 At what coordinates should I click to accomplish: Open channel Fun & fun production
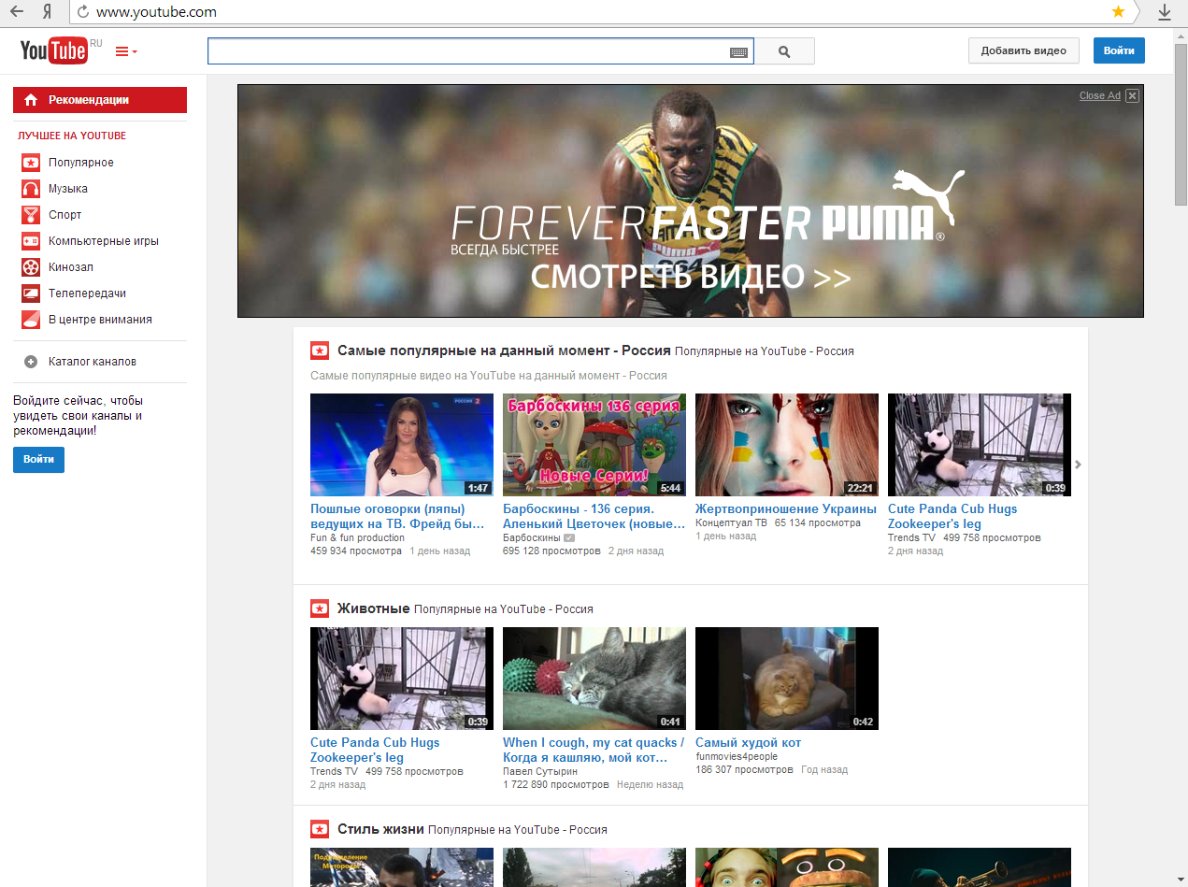(x=357, y=537)
